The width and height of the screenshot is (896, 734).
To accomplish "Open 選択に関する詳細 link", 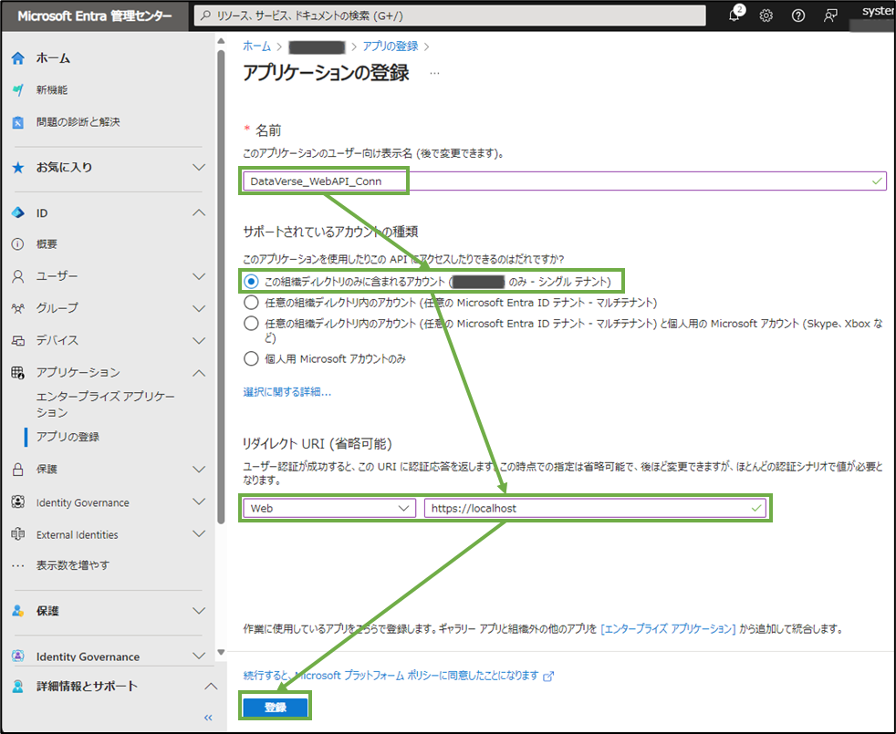I will click(x=287, y=392).
